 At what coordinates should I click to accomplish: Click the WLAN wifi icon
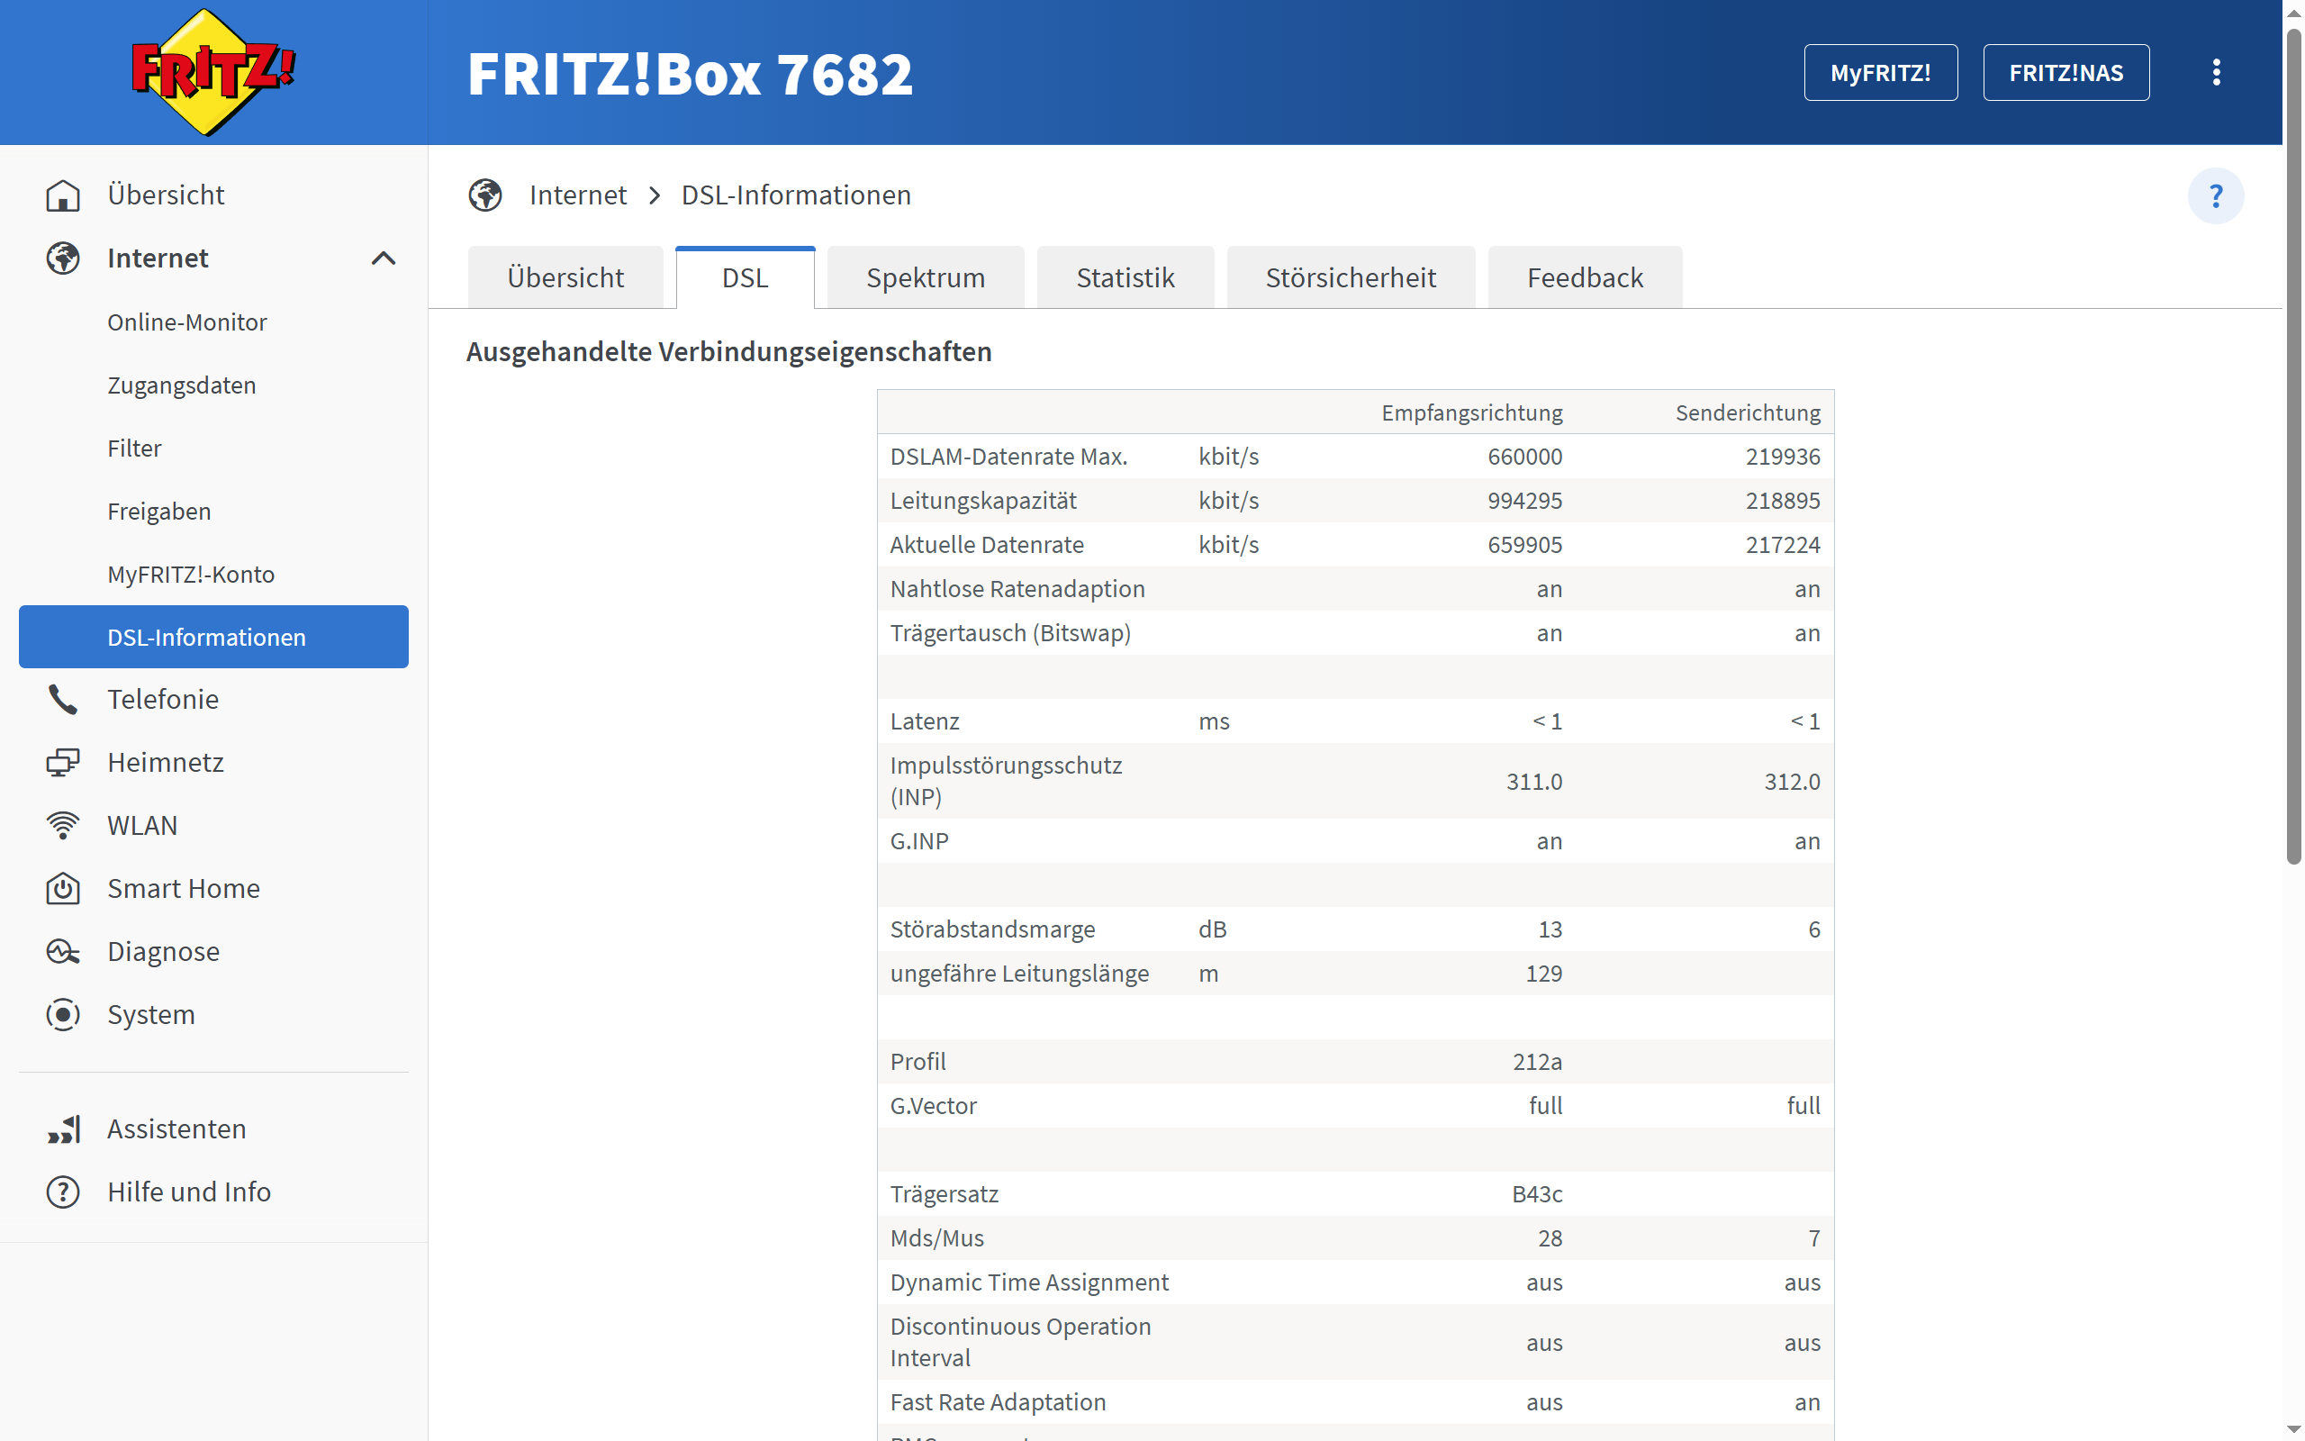click(63, 825)
